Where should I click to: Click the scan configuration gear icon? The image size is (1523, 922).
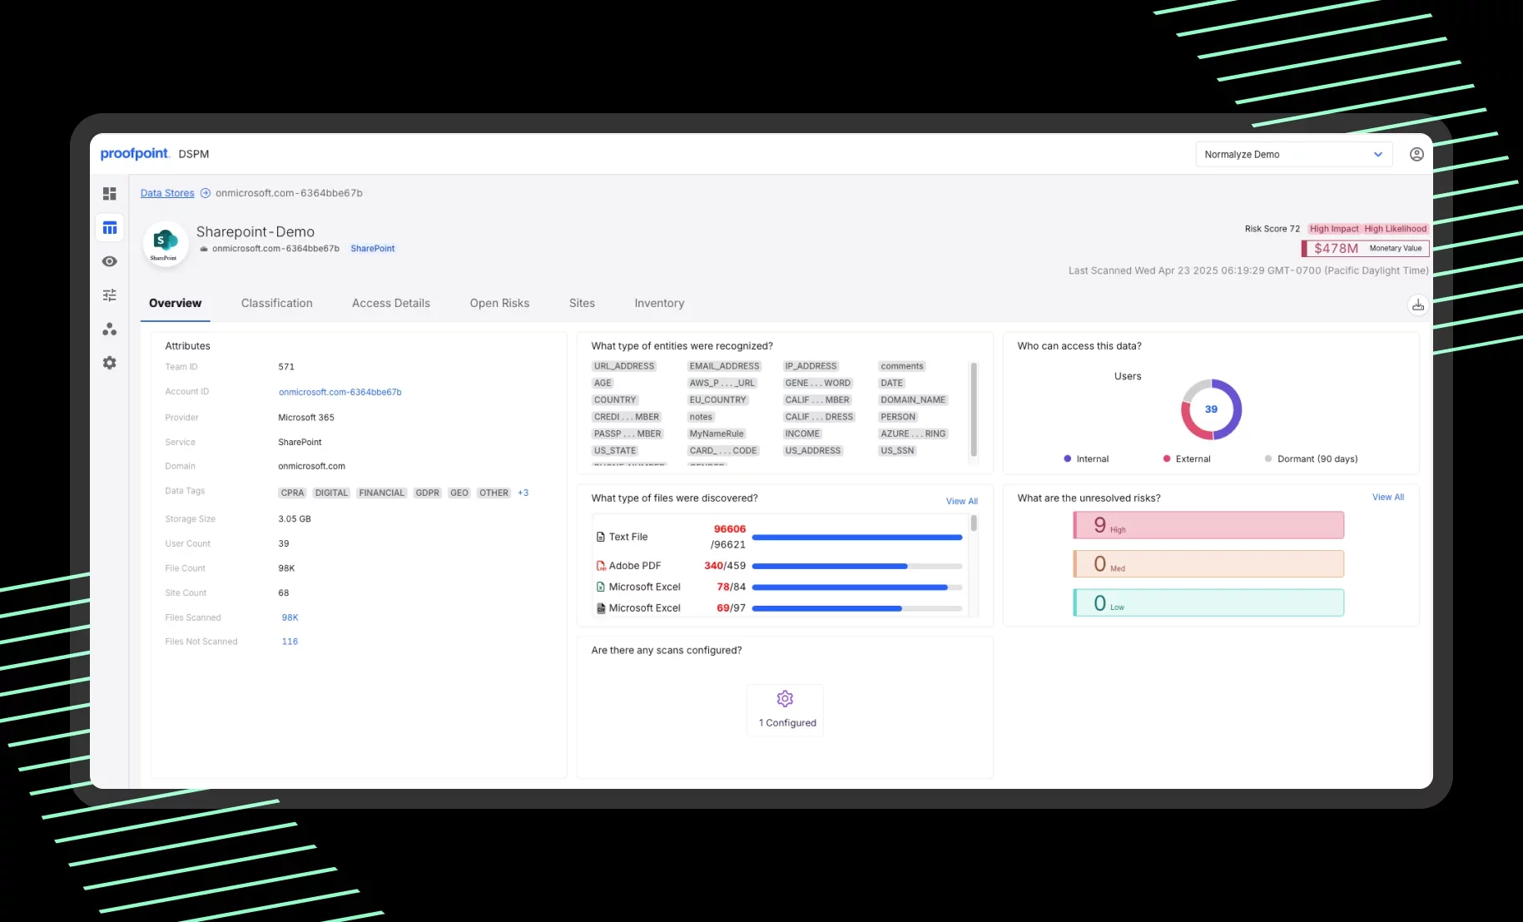pos(785,699)
